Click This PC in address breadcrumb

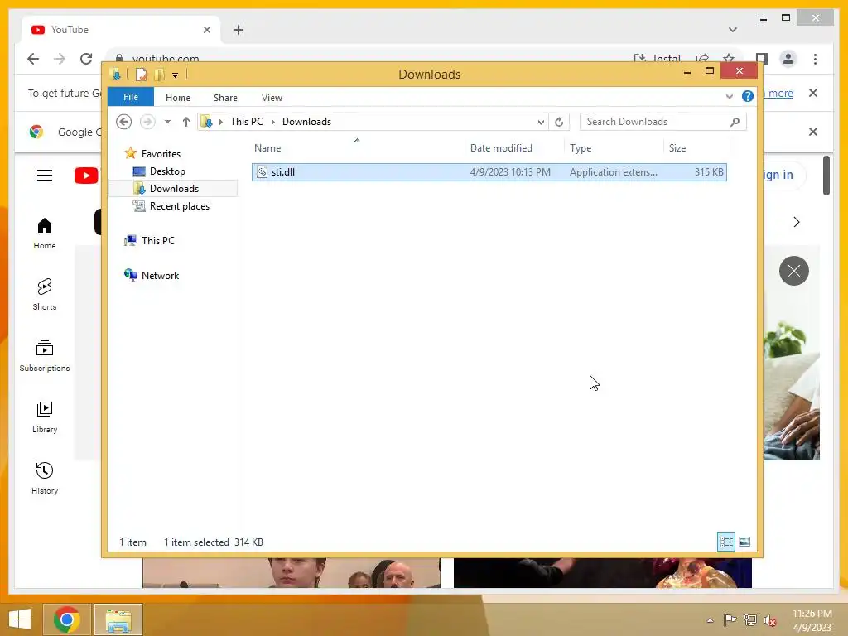[247, 122]
